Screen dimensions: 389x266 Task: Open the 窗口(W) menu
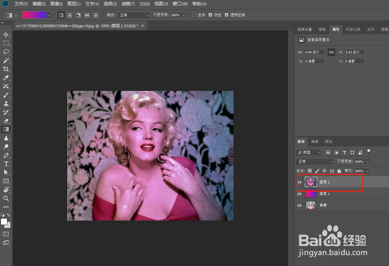[180, 4]
